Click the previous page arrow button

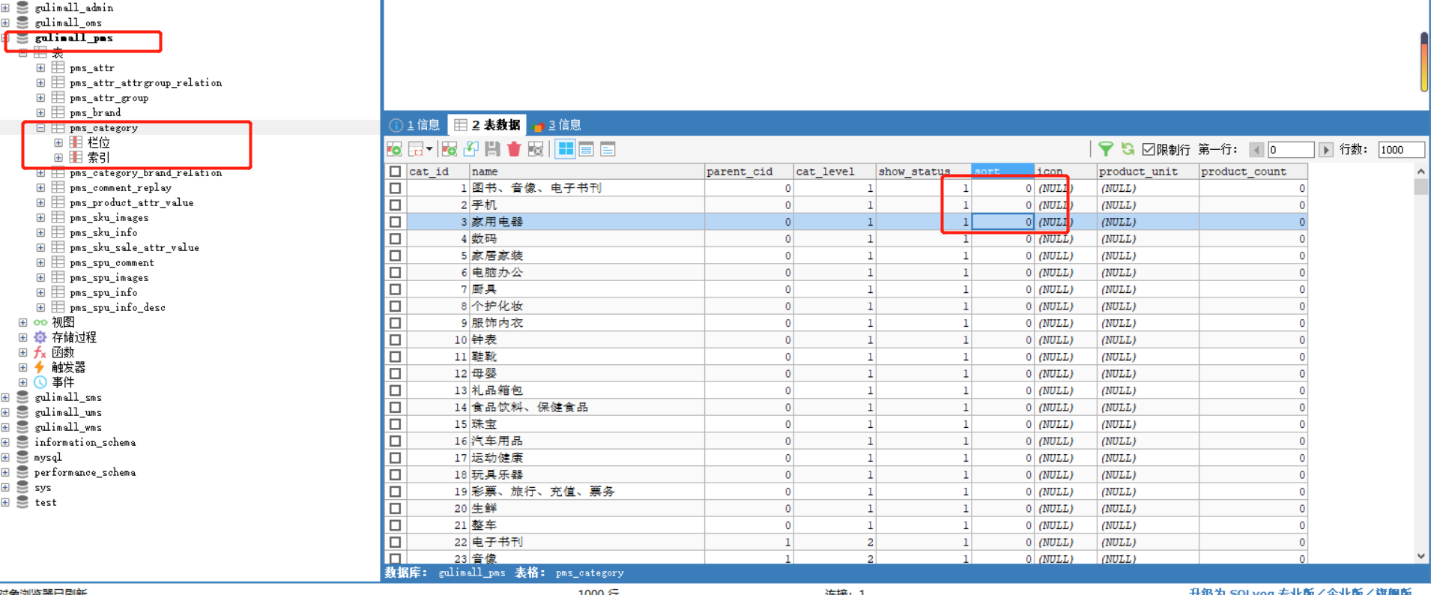click(x=1256, y=149)
